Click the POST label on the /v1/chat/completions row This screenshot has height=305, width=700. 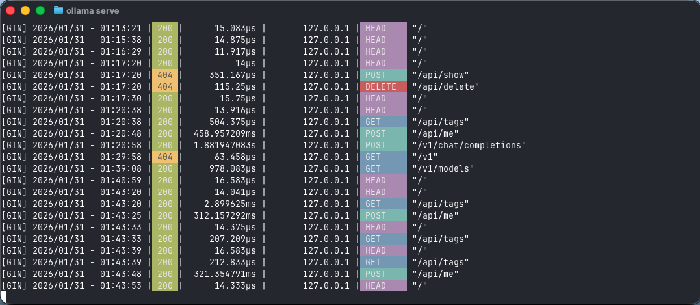click(x=383, y=145)
